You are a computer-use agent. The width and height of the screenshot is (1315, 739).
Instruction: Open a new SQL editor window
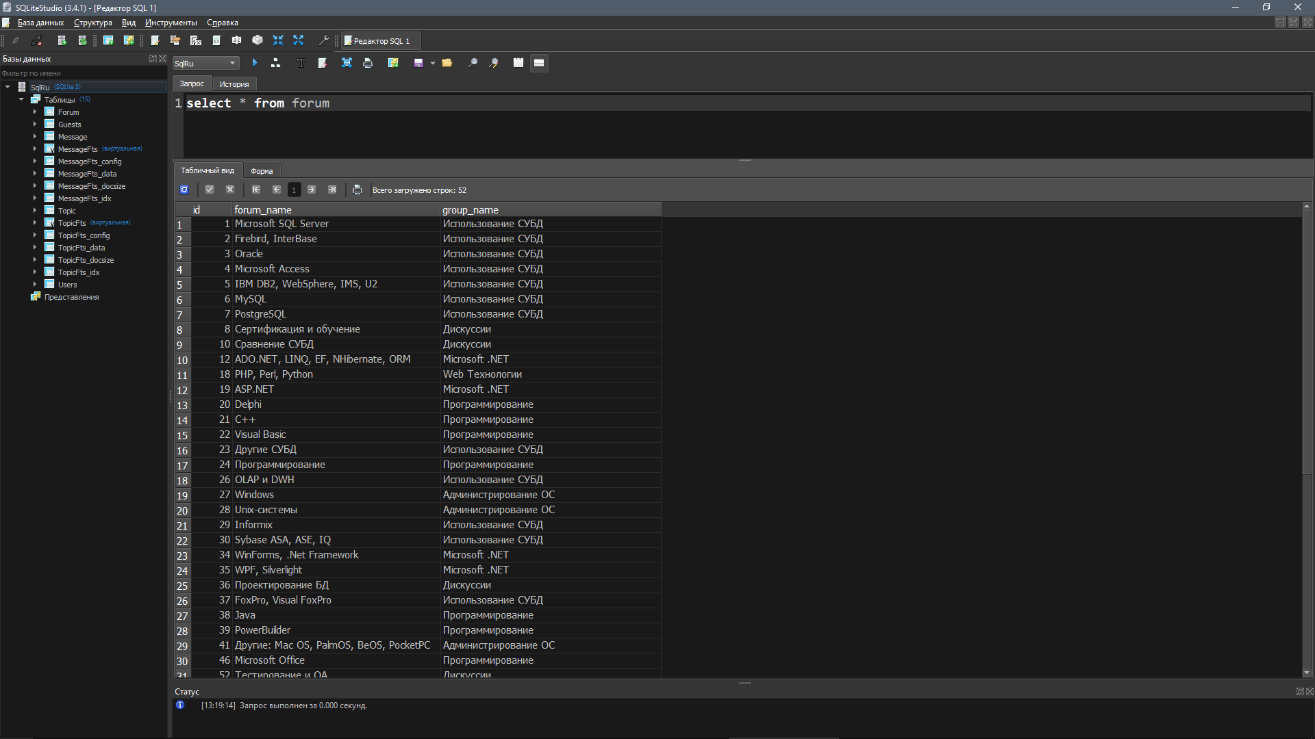click(x=155, y=41)
